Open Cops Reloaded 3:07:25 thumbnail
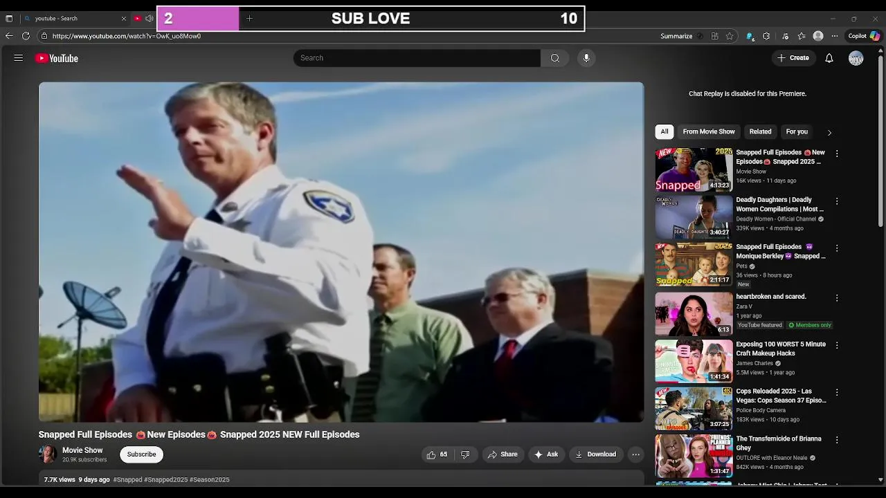The height and width of the screenshot is (498, 886). [694, 408]
